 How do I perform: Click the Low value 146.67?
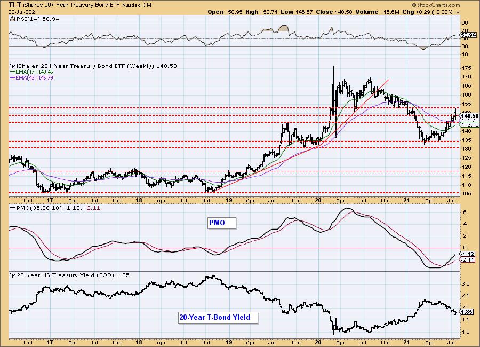click(x=304, y=12)
